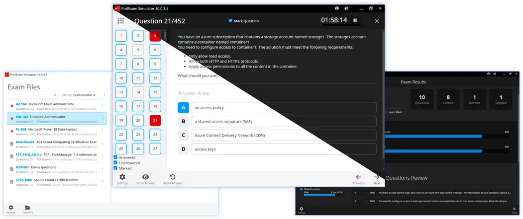Screen dimensions: 523x219
Task: Open options menu for SPLK-1005 exam row
Action: [x=103, y=182]
